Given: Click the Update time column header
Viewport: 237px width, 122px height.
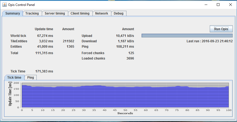Looking at the screenshot, I should [x=44, y=29].
